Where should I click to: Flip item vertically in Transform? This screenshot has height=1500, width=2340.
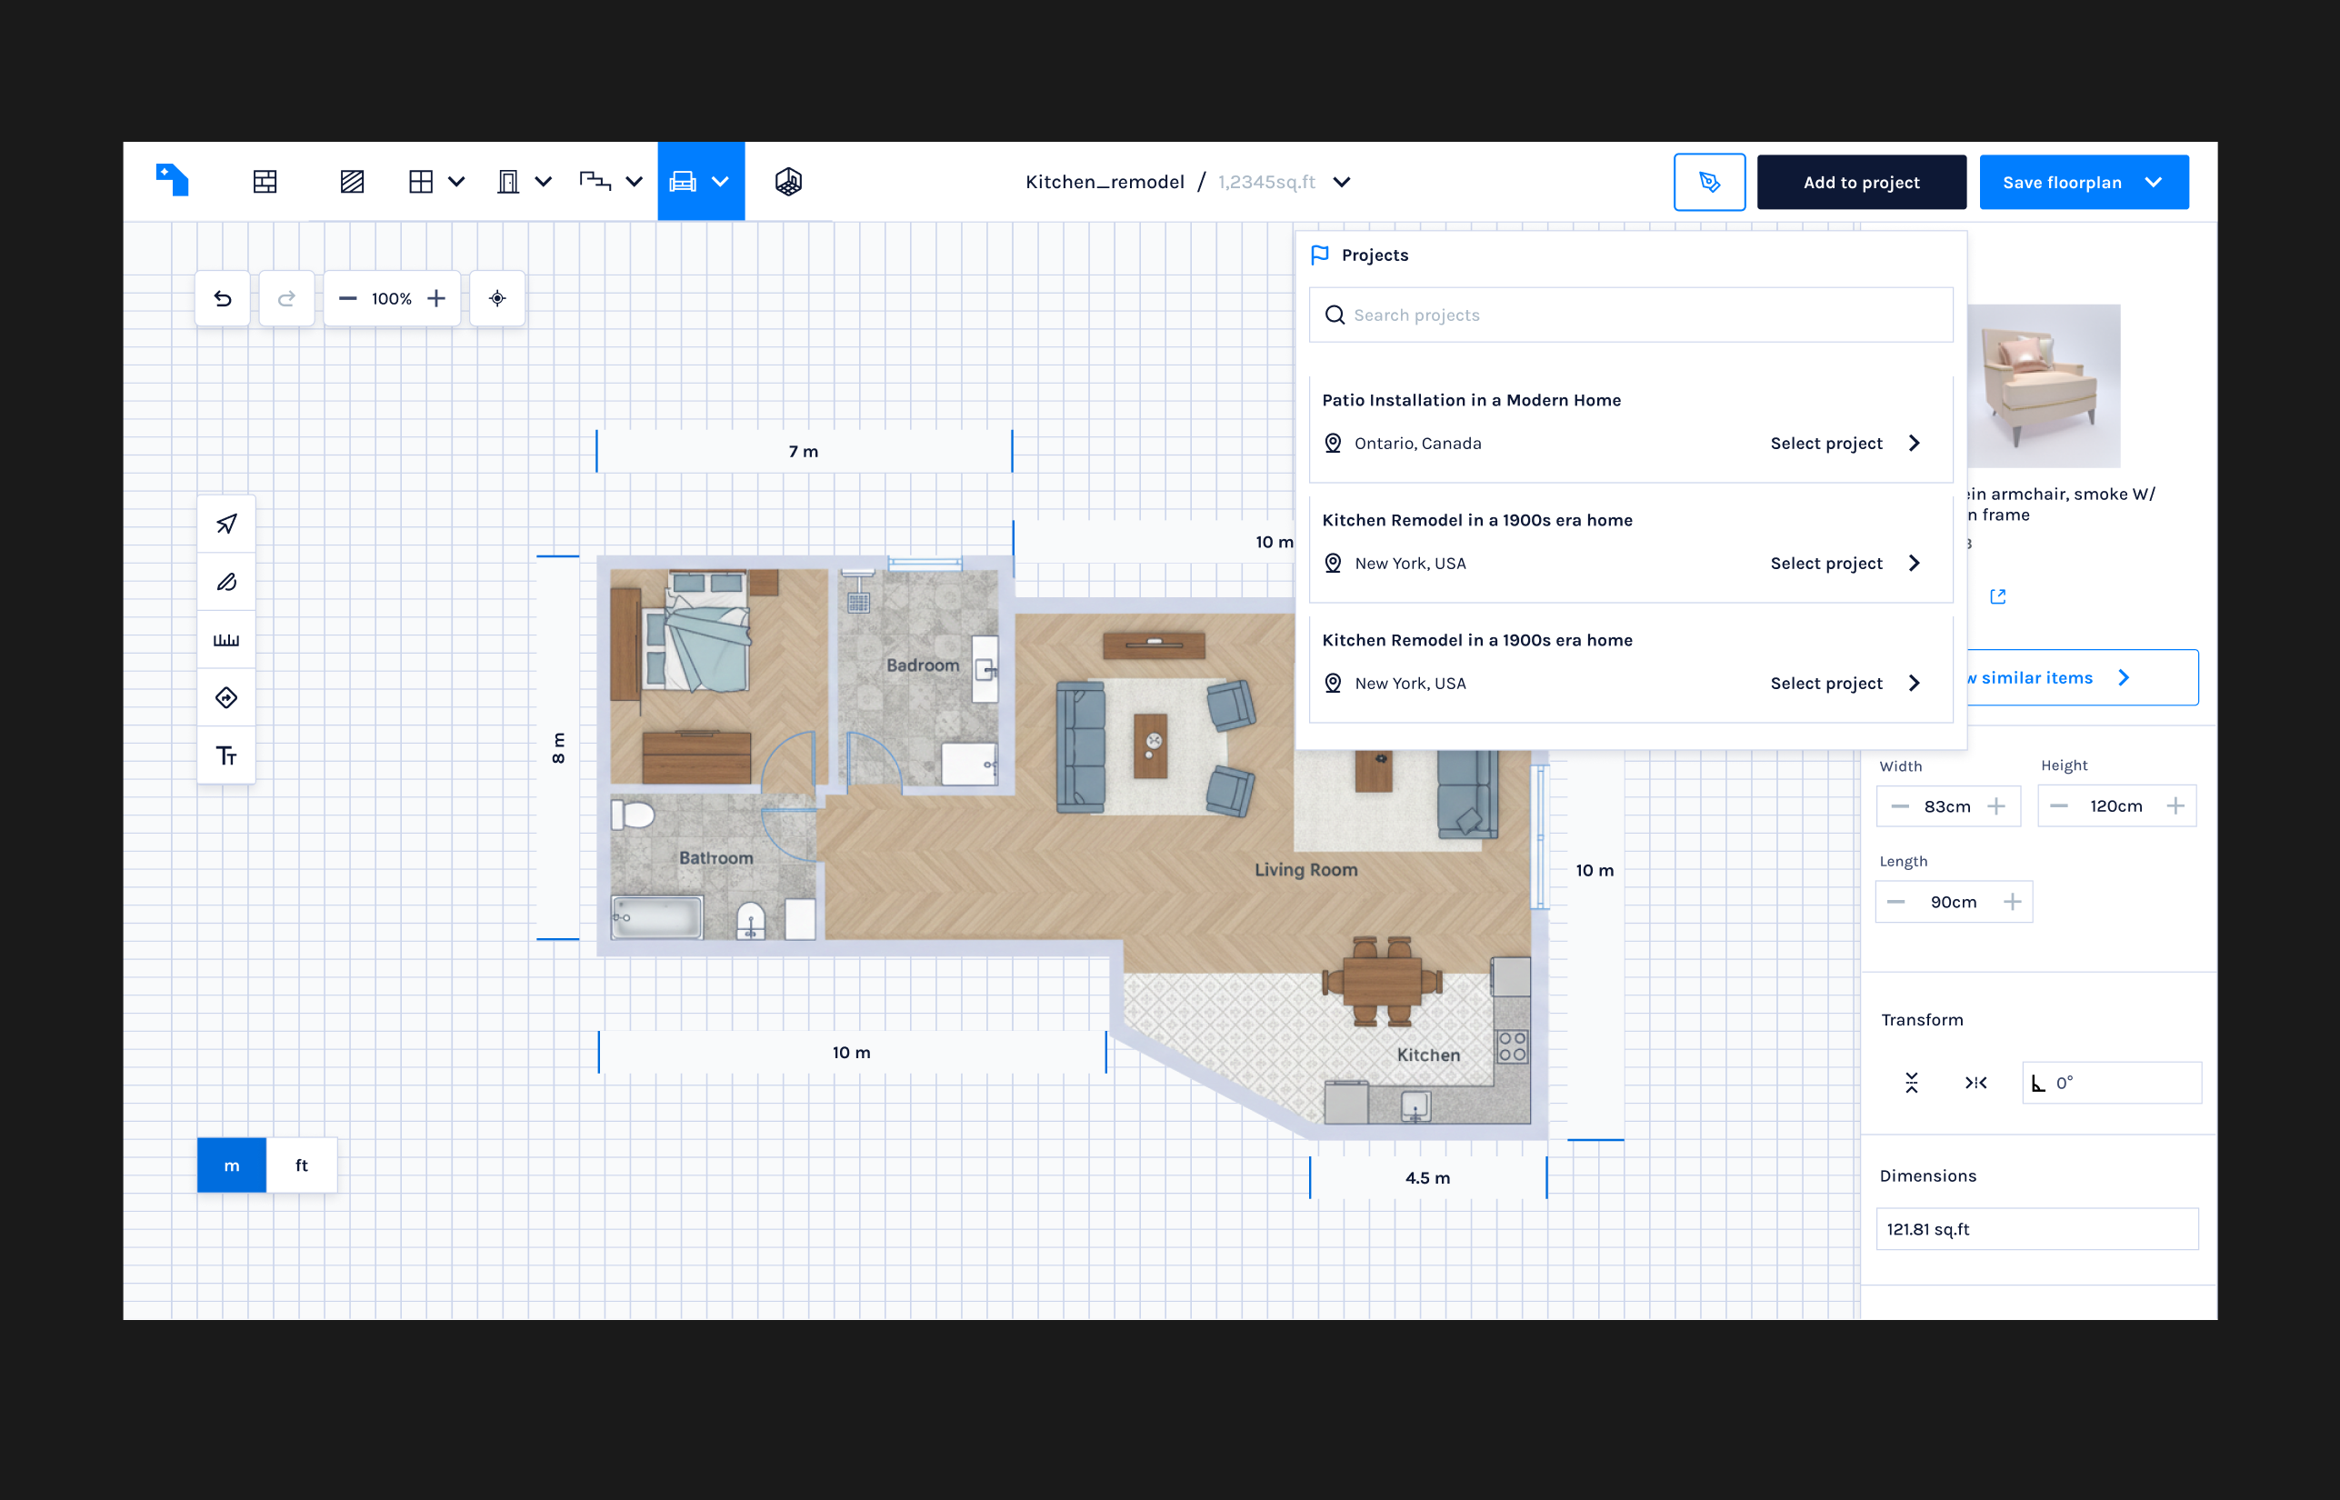point(1912,1082)
